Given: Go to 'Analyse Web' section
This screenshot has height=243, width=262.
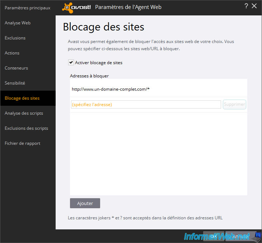Looking at the screenshot, I should pos(18,23).
